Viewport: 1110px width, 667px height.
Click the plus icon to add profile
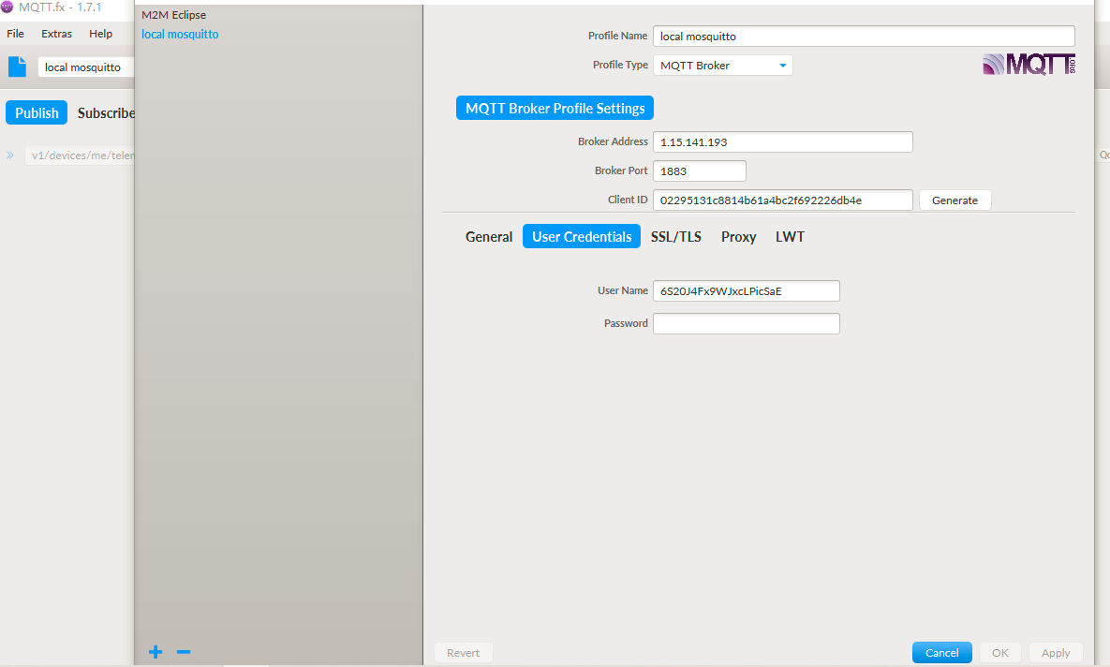tap(155, 652)
